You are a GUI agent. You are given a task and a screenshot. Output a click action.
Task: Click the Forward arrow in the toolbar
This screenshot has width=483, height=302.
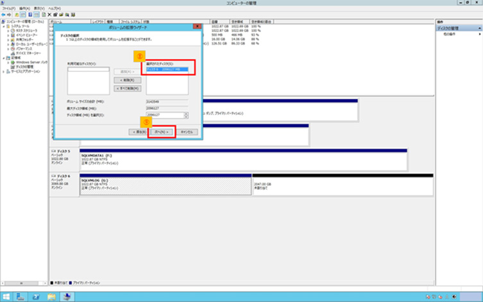click(9, 15)
